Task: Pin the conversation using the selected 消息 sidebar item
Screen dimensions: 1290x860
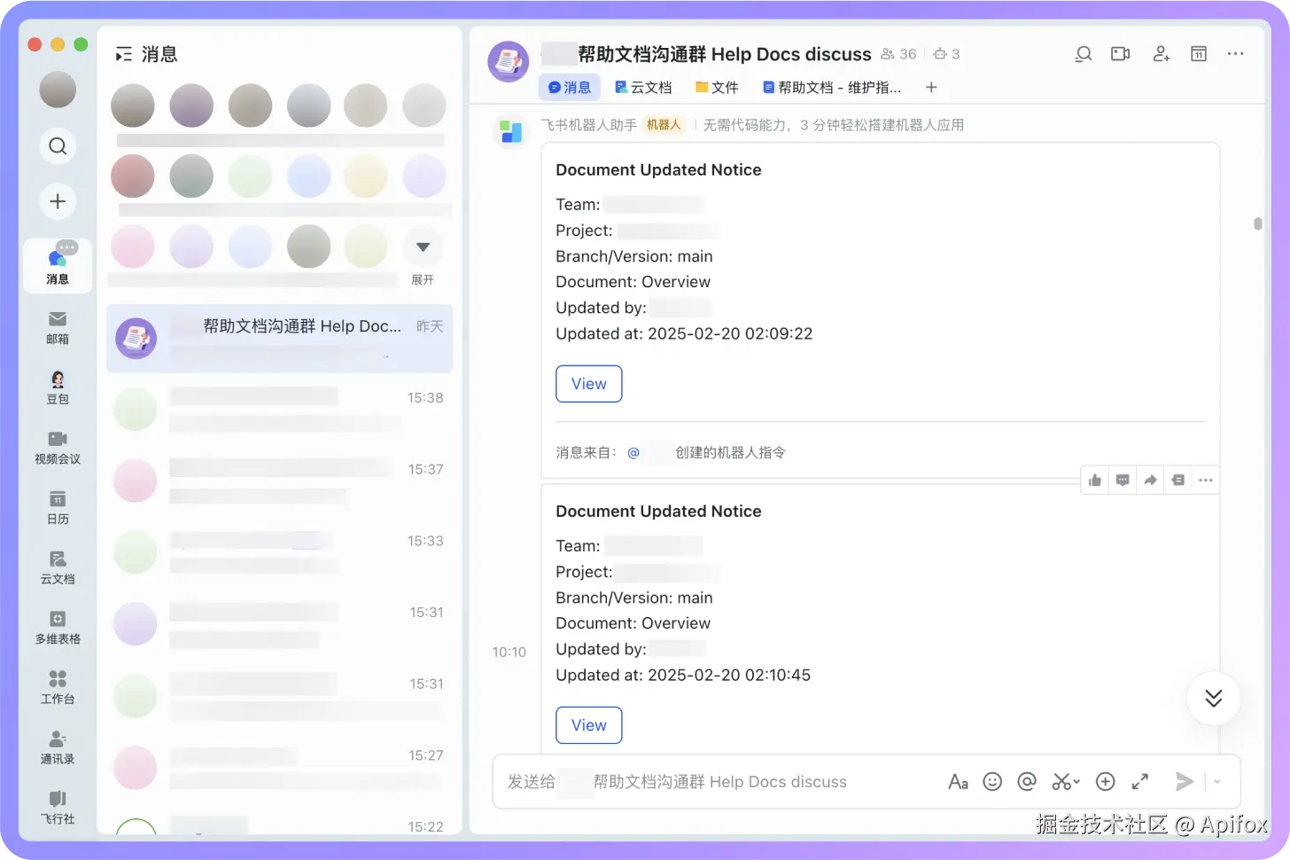Action: 57,265
